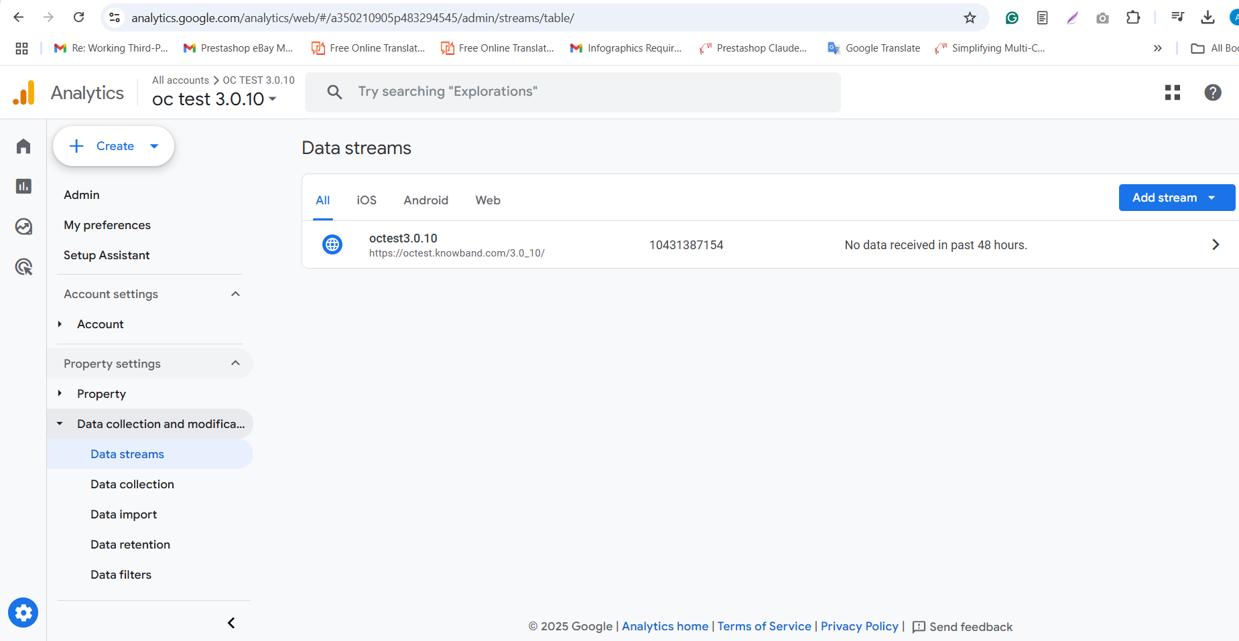Expand the Account tree item
The height and width of the screenshot is (641, 1239).
pos(60,324)
